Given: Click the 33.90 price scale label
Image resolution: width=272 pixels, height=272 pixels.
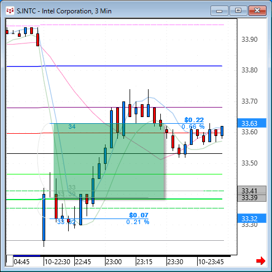Looking at the screenshot, I should [250, 40].
